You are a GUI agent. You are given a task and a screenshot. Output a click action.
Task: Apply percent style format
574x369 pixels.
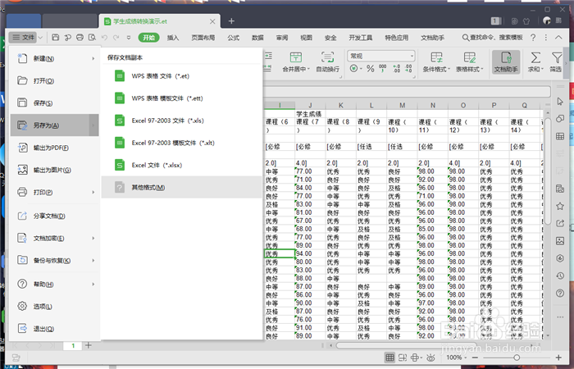[371, 68]
